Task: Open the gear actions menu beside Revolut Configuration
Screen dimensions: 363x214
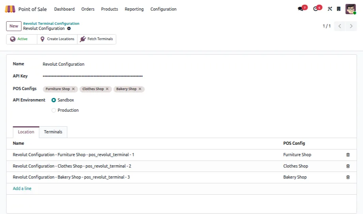Action: 69,28
